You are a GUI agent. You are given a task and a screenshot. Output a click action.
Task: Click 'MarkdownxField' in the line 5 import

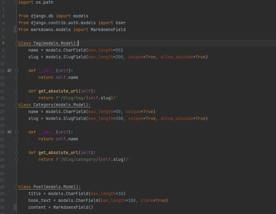[108, 30]
